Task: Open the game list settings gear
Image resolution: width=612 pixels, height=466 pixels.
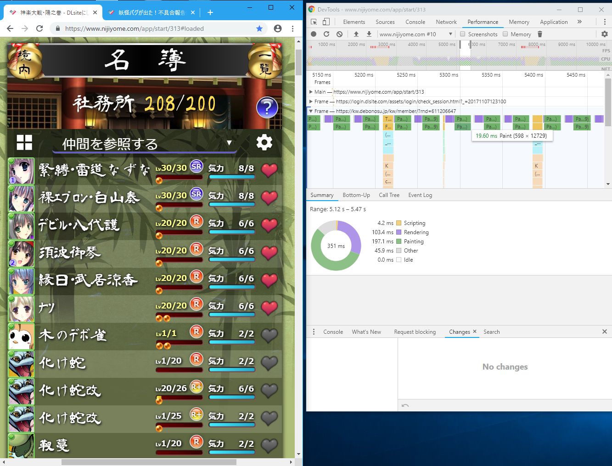Action: click(264, 142)
